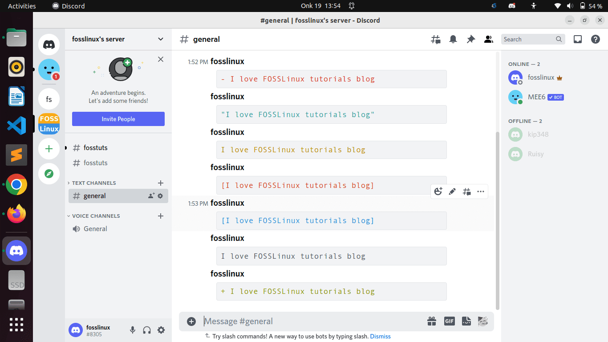
Task: Open the GIF picker
Action: point(449,321)
